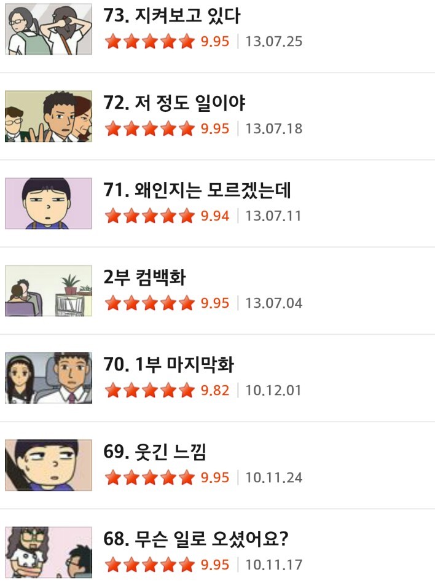This screenshot has height=583, width=435.
Task: Open episode 70. 1부 마지막화 title
Action: coord(169,364)
